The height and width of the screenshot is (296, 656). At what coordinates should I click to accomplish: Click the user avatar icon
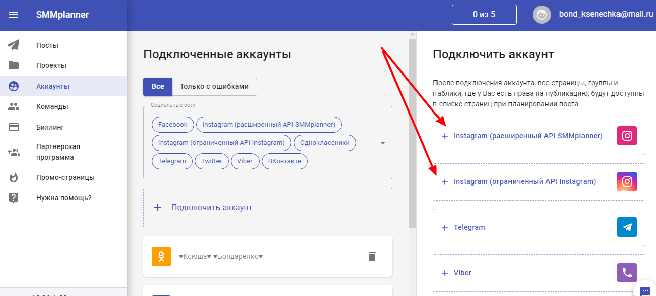(x=542, y=15)
